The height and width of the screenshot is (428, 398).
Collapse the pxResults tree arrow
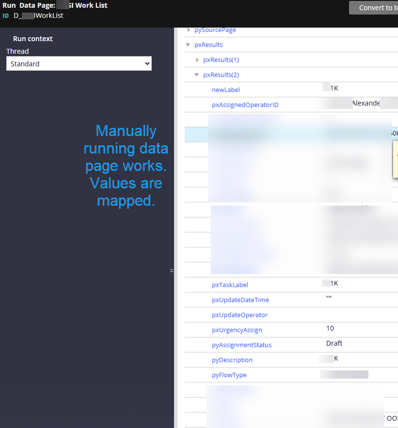point(188,45)
